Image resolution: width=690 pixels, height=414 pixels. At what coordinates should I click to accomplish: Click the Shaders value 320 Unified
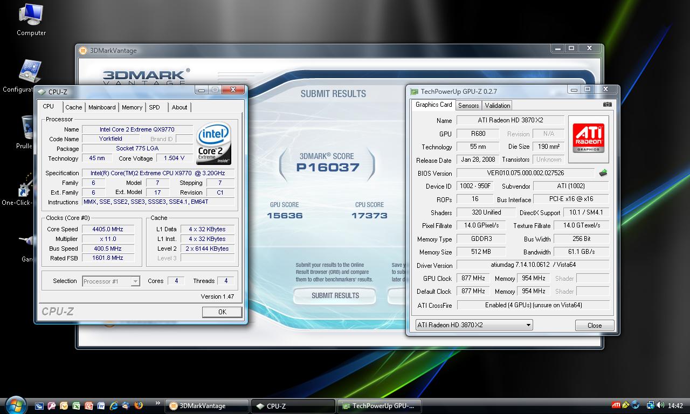pyautogui.click(x=486, y=212)
